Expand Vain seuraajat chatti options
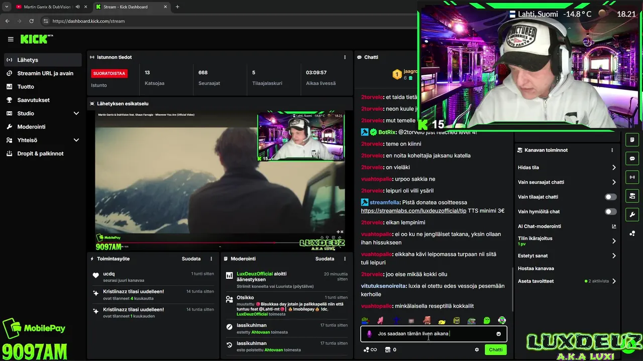 point(614,182)
